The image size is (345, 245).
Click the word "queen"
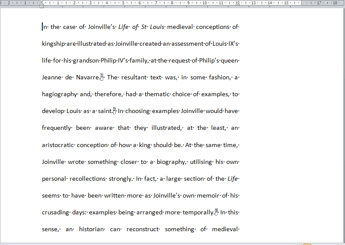coord(229,61)
